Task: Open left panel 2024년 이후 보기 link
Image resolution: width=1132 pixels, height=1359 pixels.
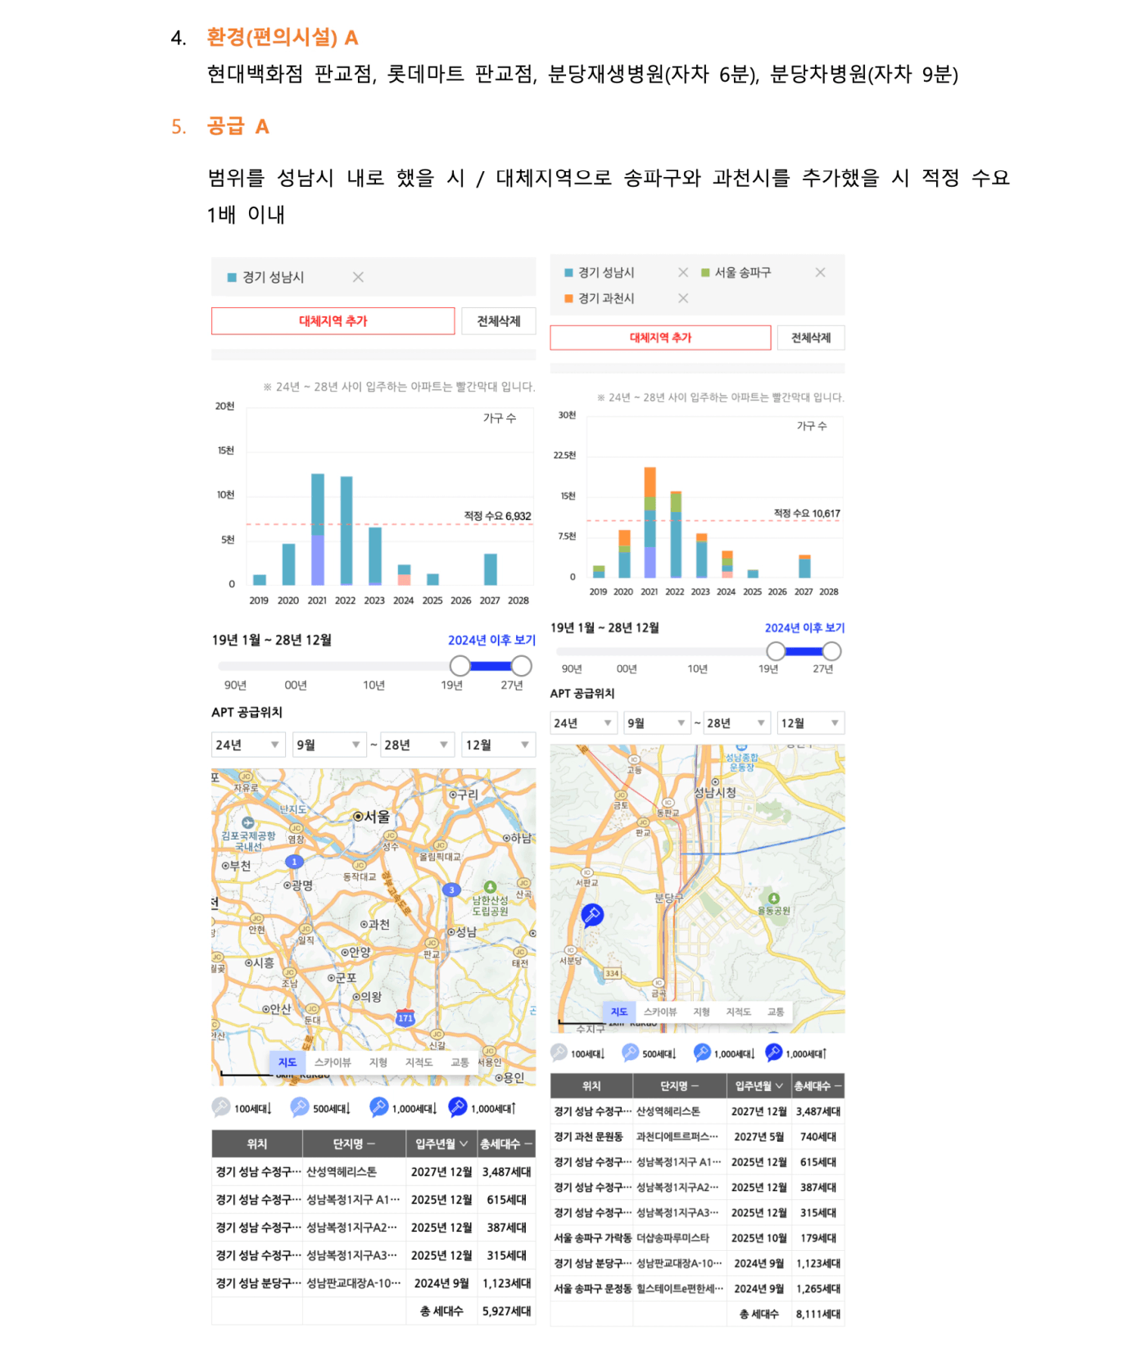Action: coord(491,640)
